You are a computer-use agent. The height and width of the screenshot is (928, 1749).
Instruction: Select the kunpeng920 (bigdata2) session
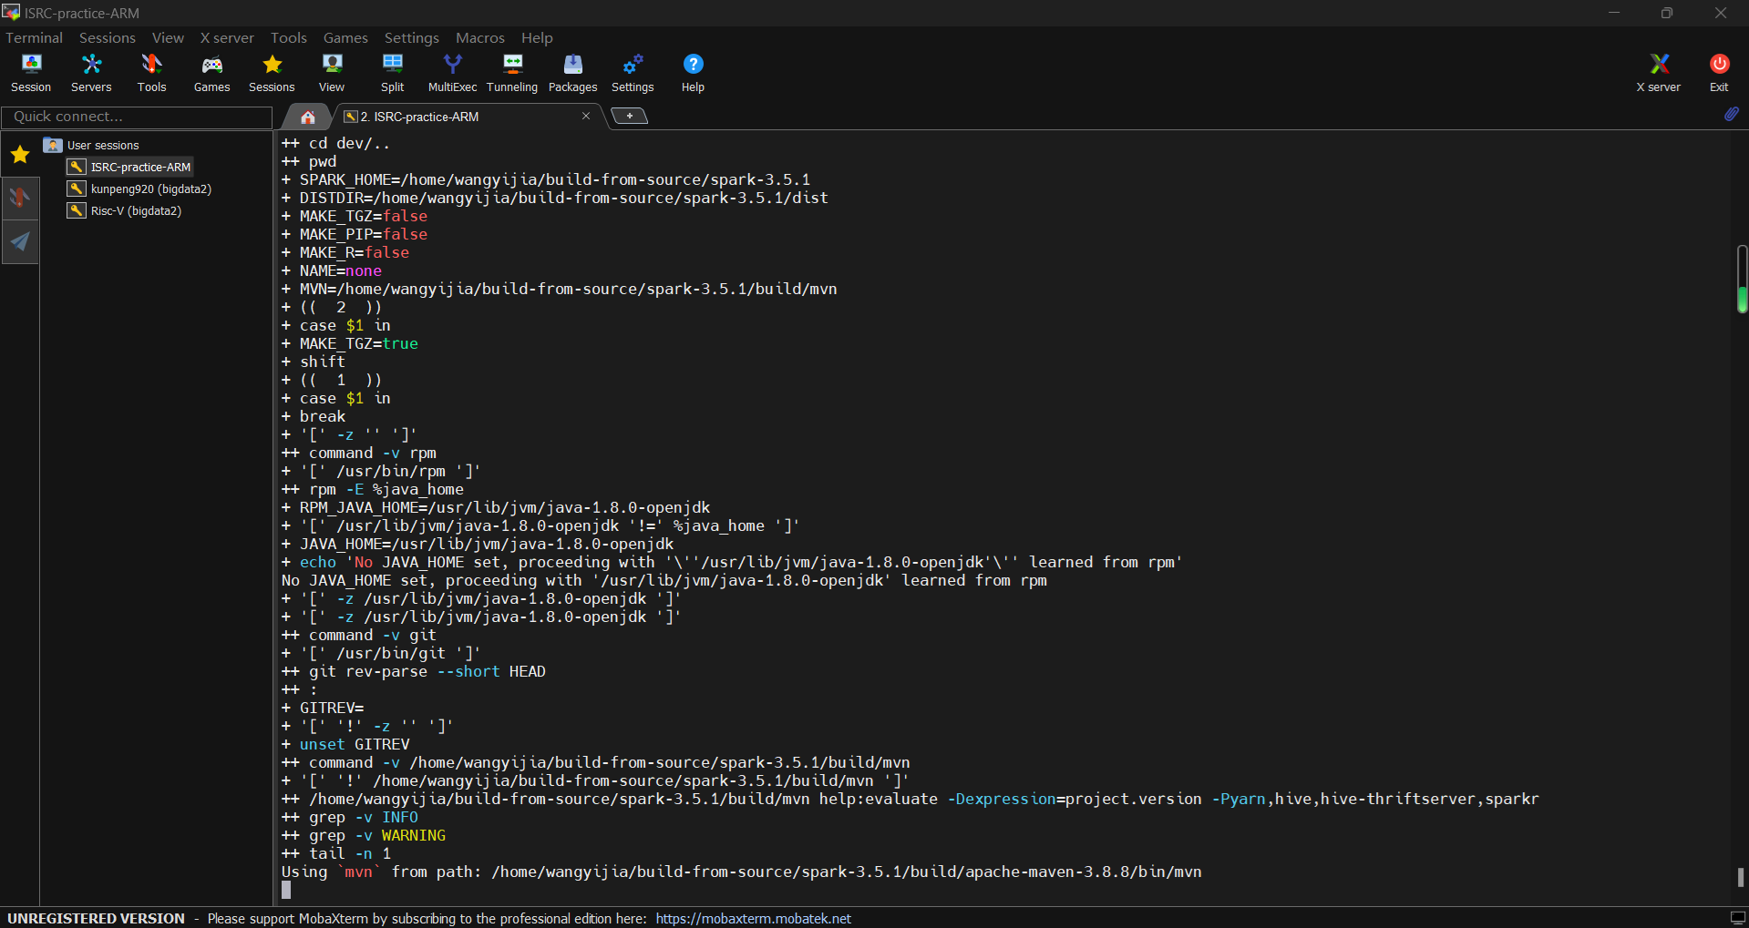pos(139,189)
